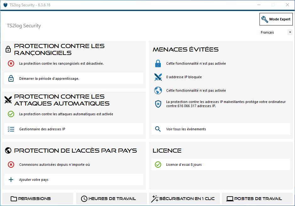Open the HEURES DE TRAVAIL tab
The height and width of the screenshot is (206, 295).
click(x=112, y=199)
